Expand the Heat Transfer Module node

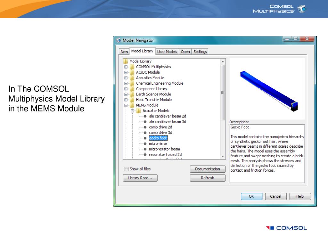click(x=126, y=100)
